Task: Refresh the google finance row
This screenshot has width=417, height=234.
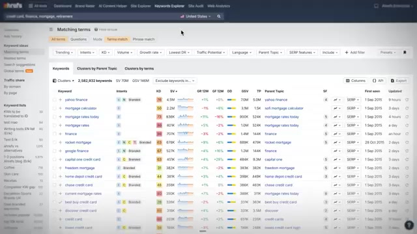Action: (407, 151)
